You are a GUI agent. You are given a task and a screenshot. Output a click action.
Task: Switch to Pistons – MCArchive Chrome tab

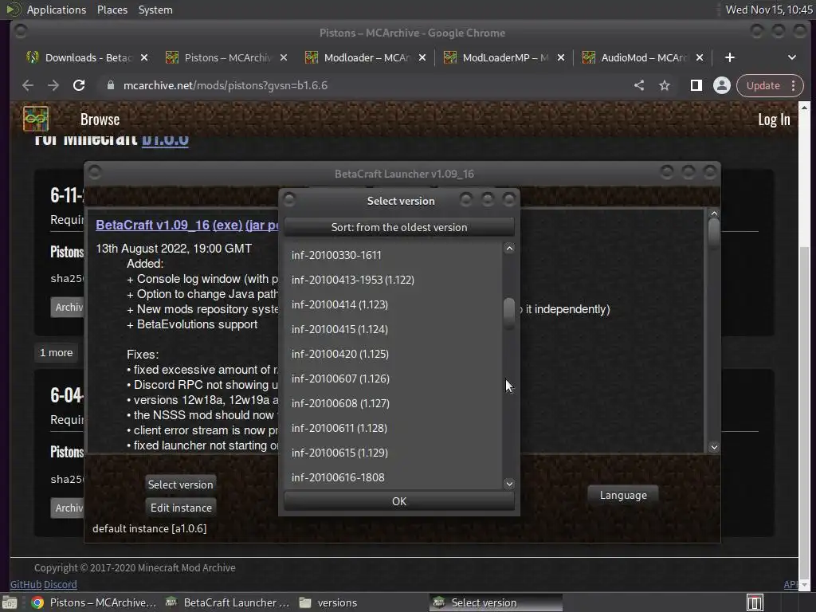coord(227,57)
